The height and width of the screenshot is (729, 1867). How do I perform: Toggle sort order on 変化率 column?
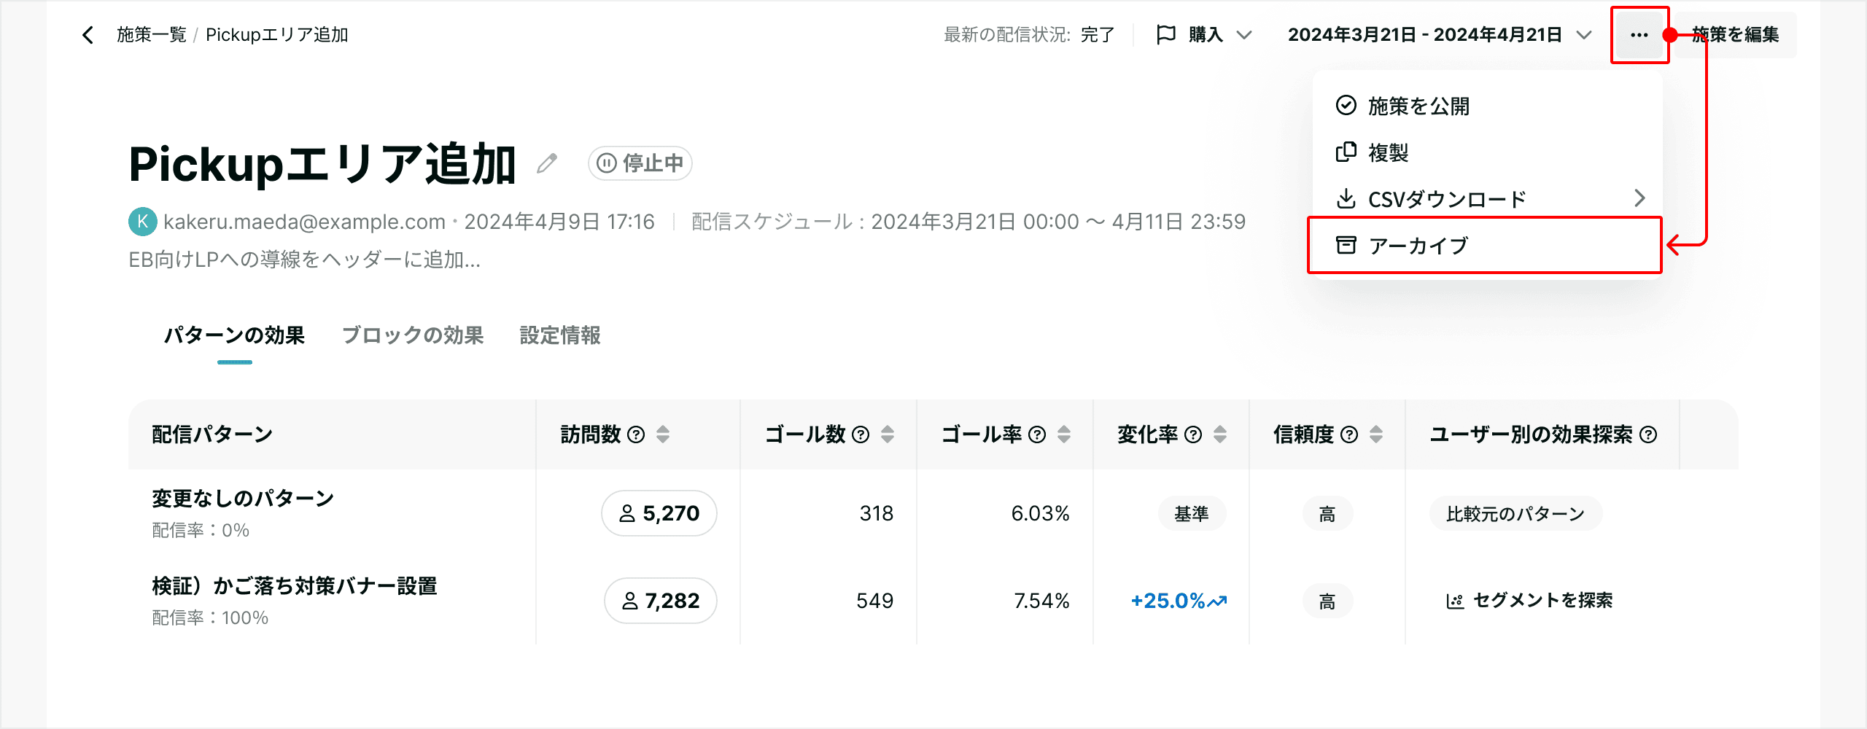tap(1220, 435)
